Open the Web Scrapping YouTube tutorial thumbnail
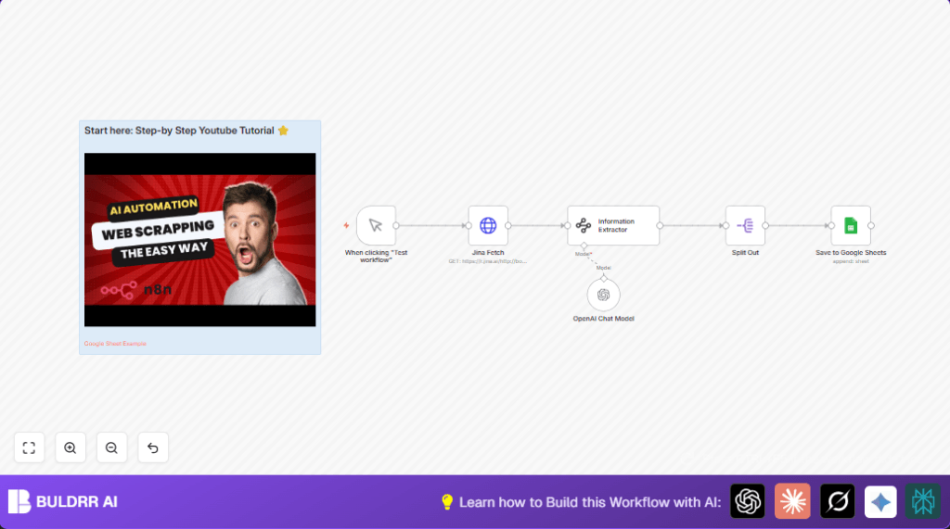 point(200,240)
